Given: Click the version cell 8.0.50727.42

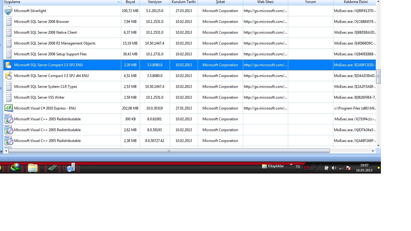Looking at the screenshot, I should coord(155,141).
